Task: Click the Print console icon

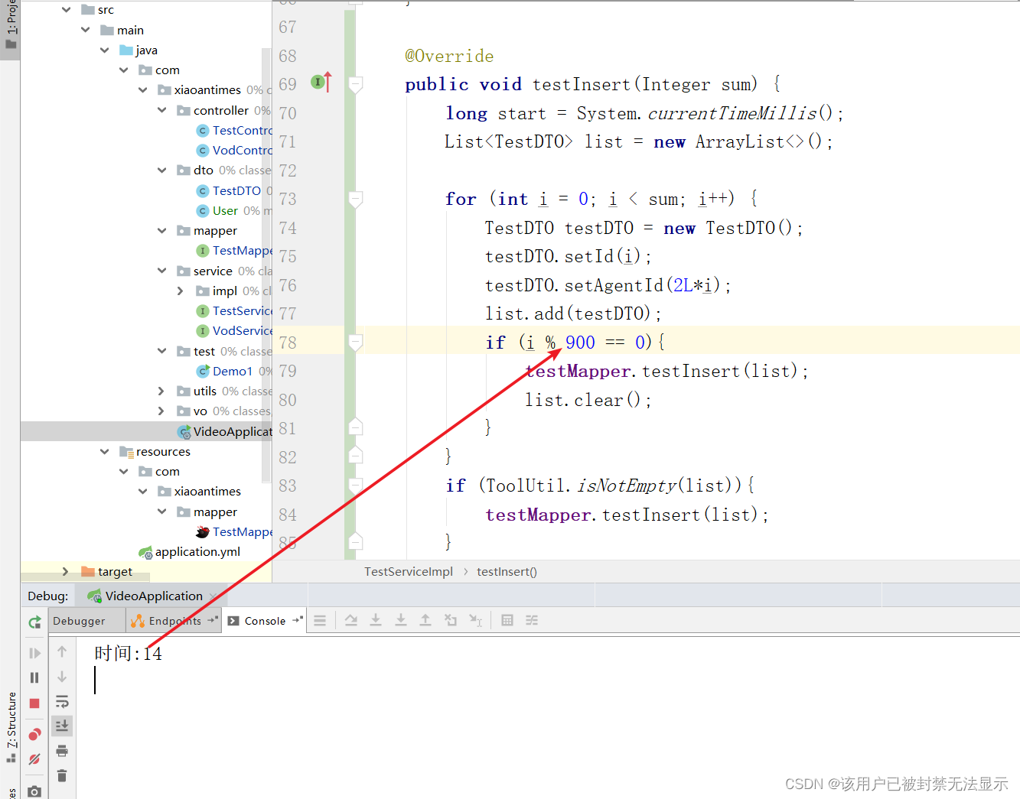Action: pyautogui.click(x=62, y=751)
